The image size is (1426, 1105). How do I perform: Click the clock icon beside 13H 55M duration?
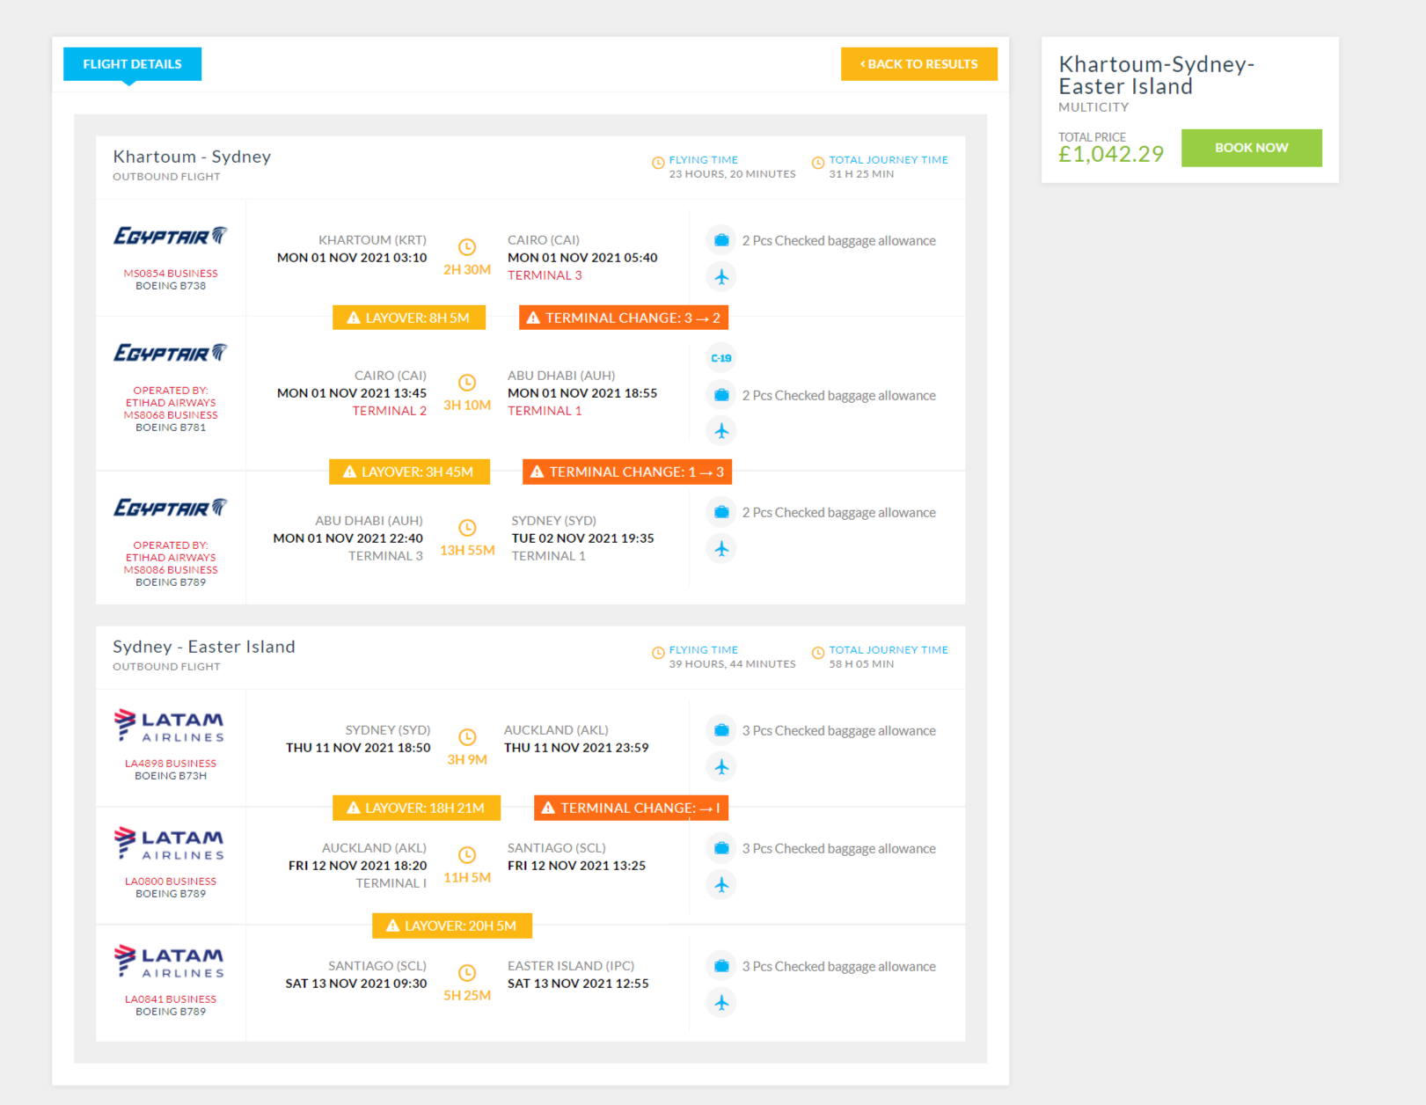[x=467, y=528]
